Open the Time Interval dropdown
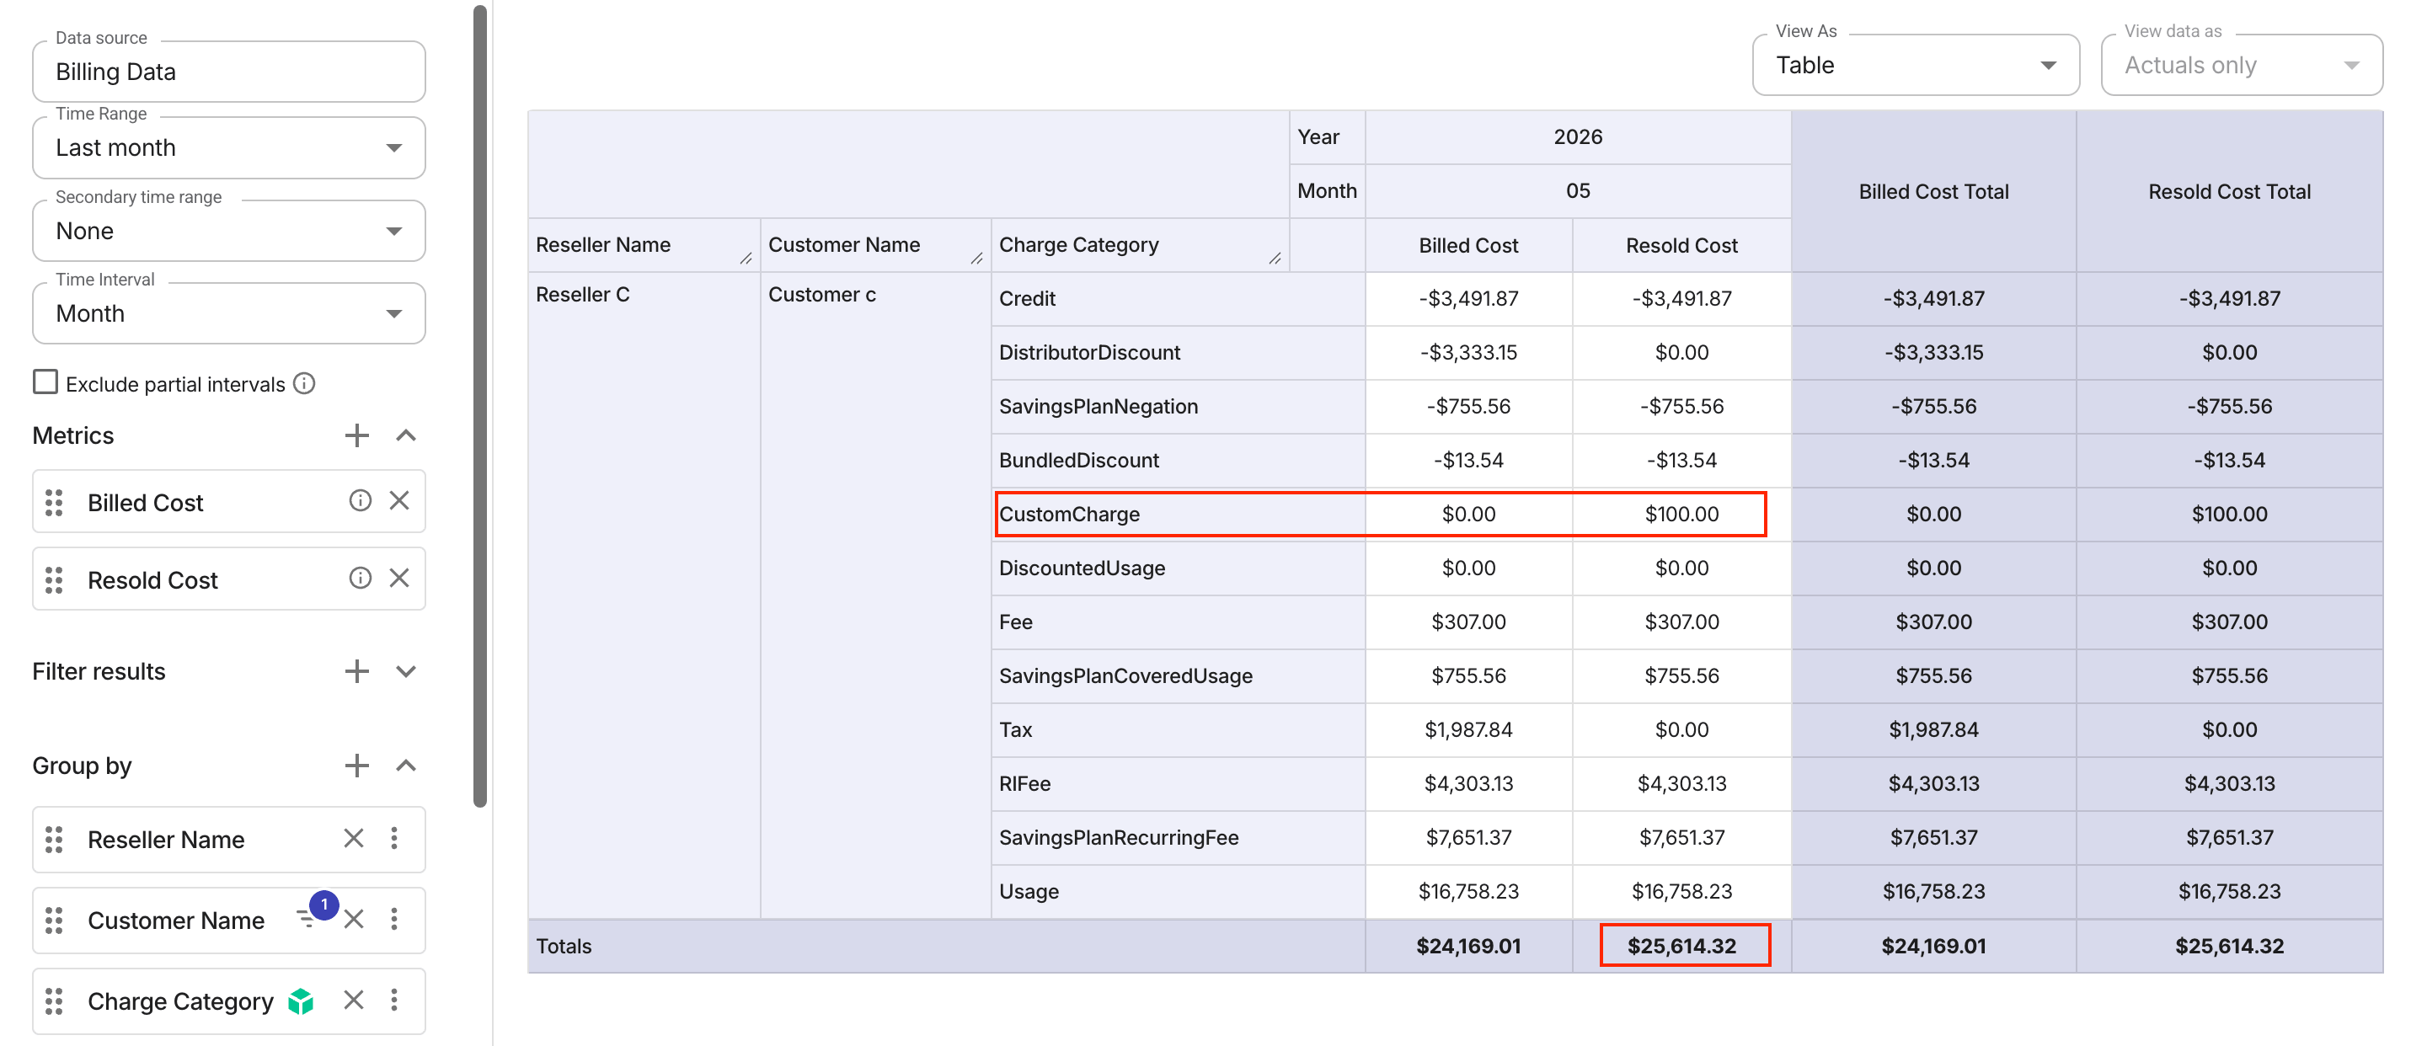Viewport: 2411px width, 1046px height. coord(229,313)
